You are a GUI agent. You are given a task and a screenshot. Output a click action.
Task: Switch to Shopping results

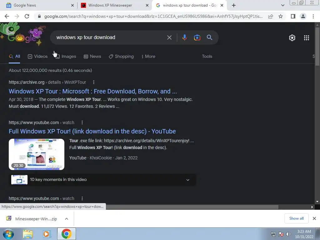(121, 57)
